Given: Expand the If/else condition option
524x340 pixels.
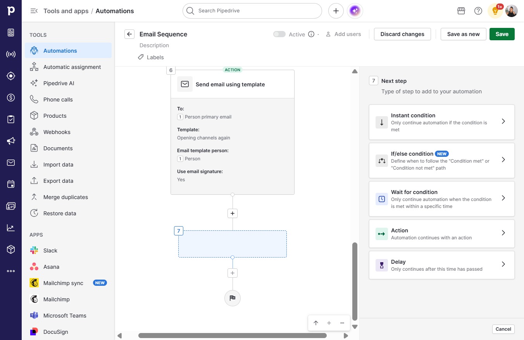Looking at the screenshot, I should click(x=442, y=160).
